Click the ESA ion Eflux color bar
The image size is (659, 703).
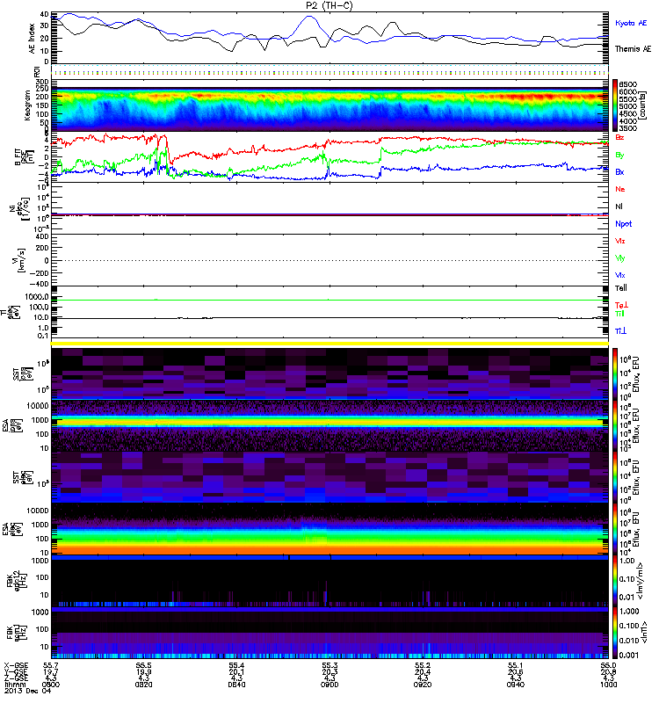point(615,425)
